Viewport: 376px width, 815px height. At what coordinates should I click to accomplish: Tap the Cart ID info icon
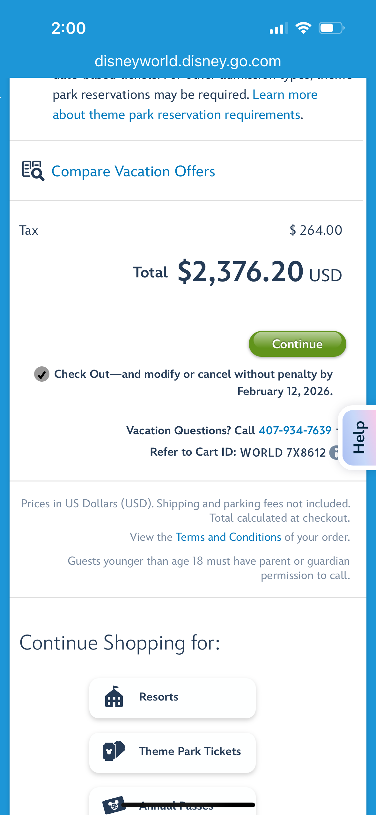(x=334, y=452)
